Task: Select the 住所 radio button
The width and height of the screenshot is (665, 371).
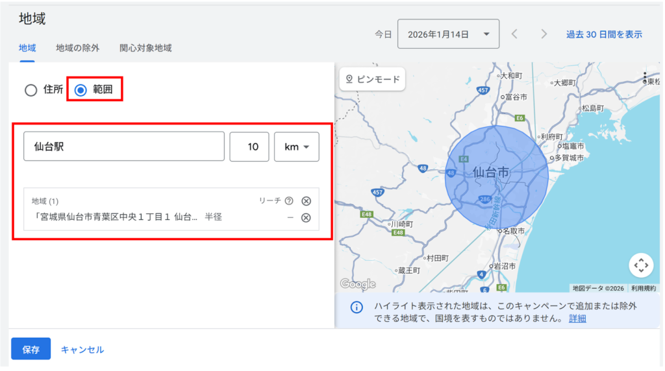Action: click(31, 90)
